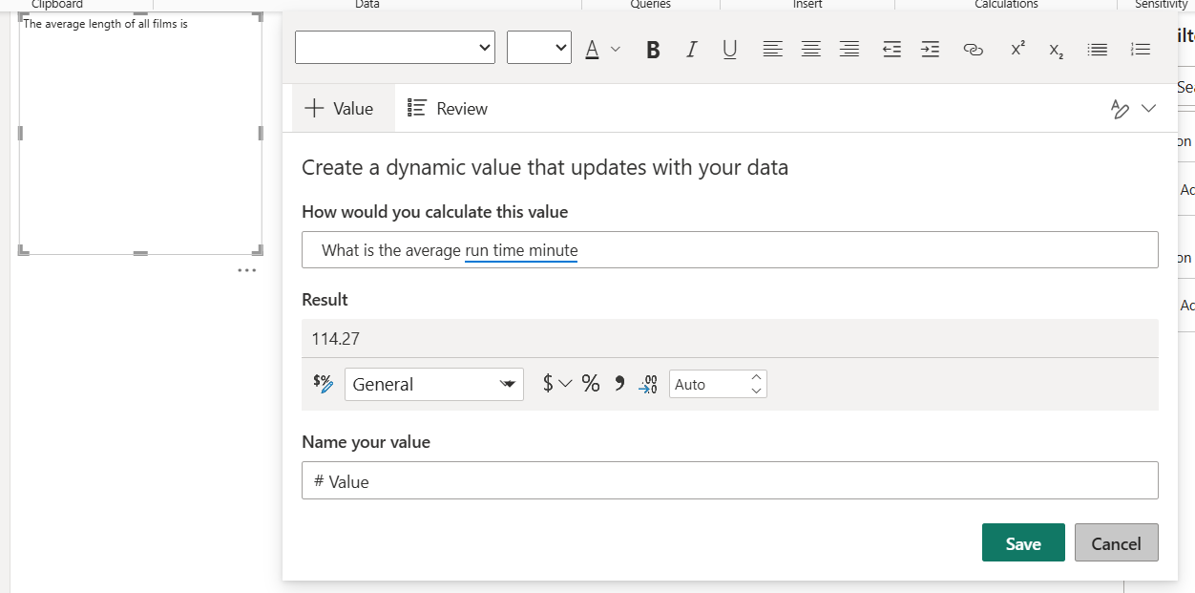Screen dimensions: 1195x593
Task: Apply percentage format to result
Action: pos(591,384)
